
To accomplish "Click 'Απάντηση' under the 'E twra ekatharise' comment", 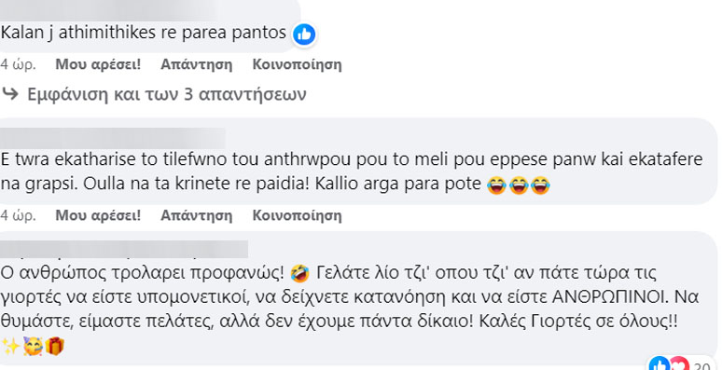I will (196, 215).
